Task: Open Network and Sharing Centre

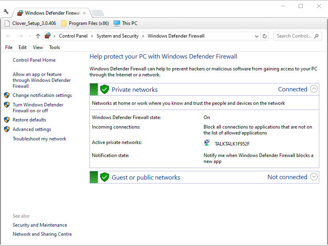Action: pyautogui.click(x=42, y=234)
